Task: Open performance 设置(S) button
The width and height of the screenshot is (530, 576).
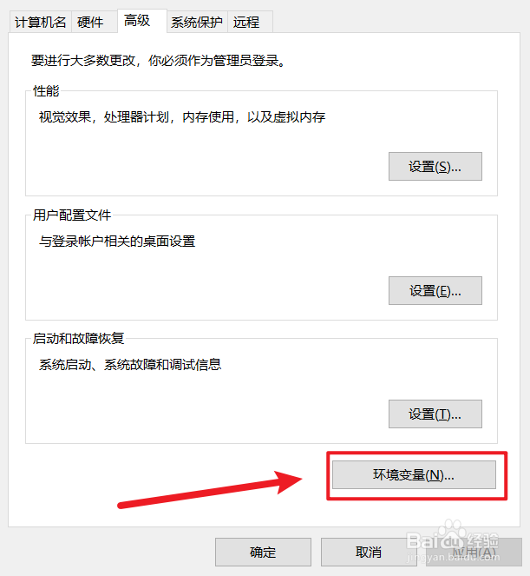Action: pyautogui.click(x=435, y=167)
